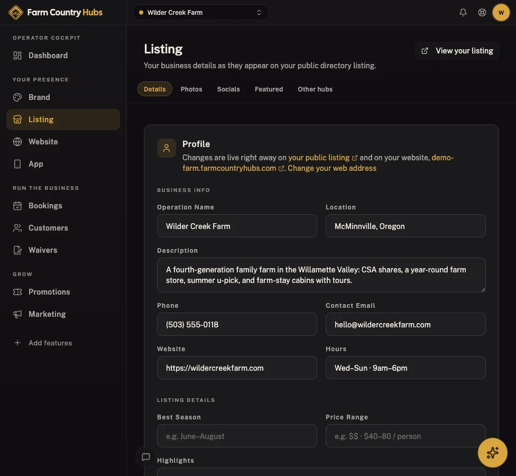Focus the Hours field
Image resolution: width=516 pixels, height=476 pixels.
click(406, 368)
